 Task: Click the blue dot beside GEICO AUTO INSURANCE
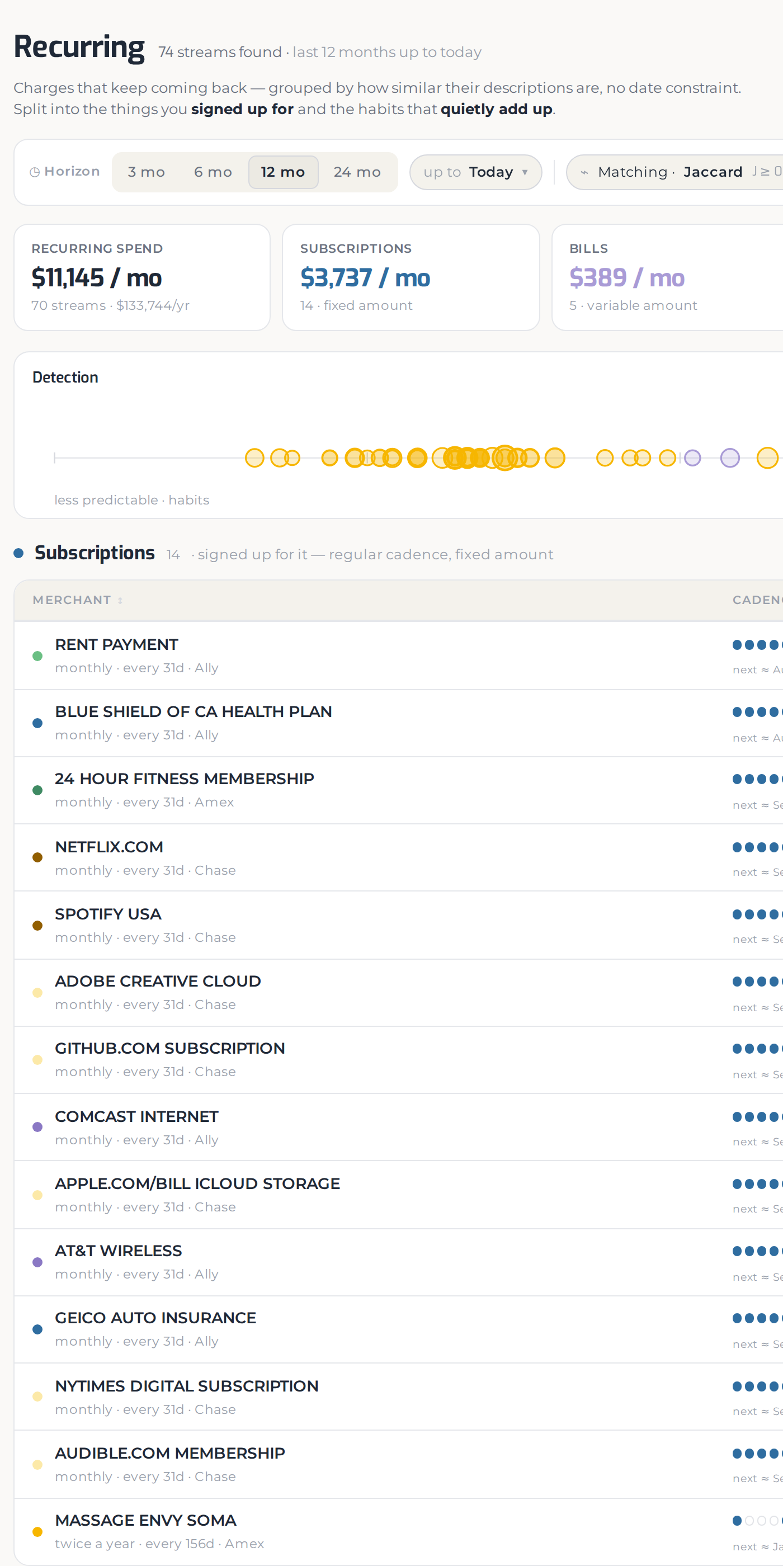coord(37,1329)
